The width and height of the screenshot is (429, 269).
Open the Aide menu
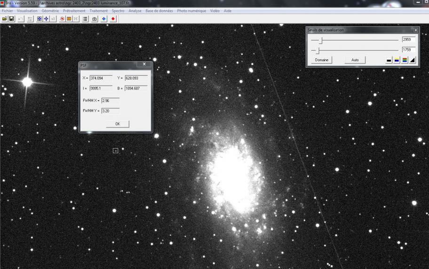point(227,11)
